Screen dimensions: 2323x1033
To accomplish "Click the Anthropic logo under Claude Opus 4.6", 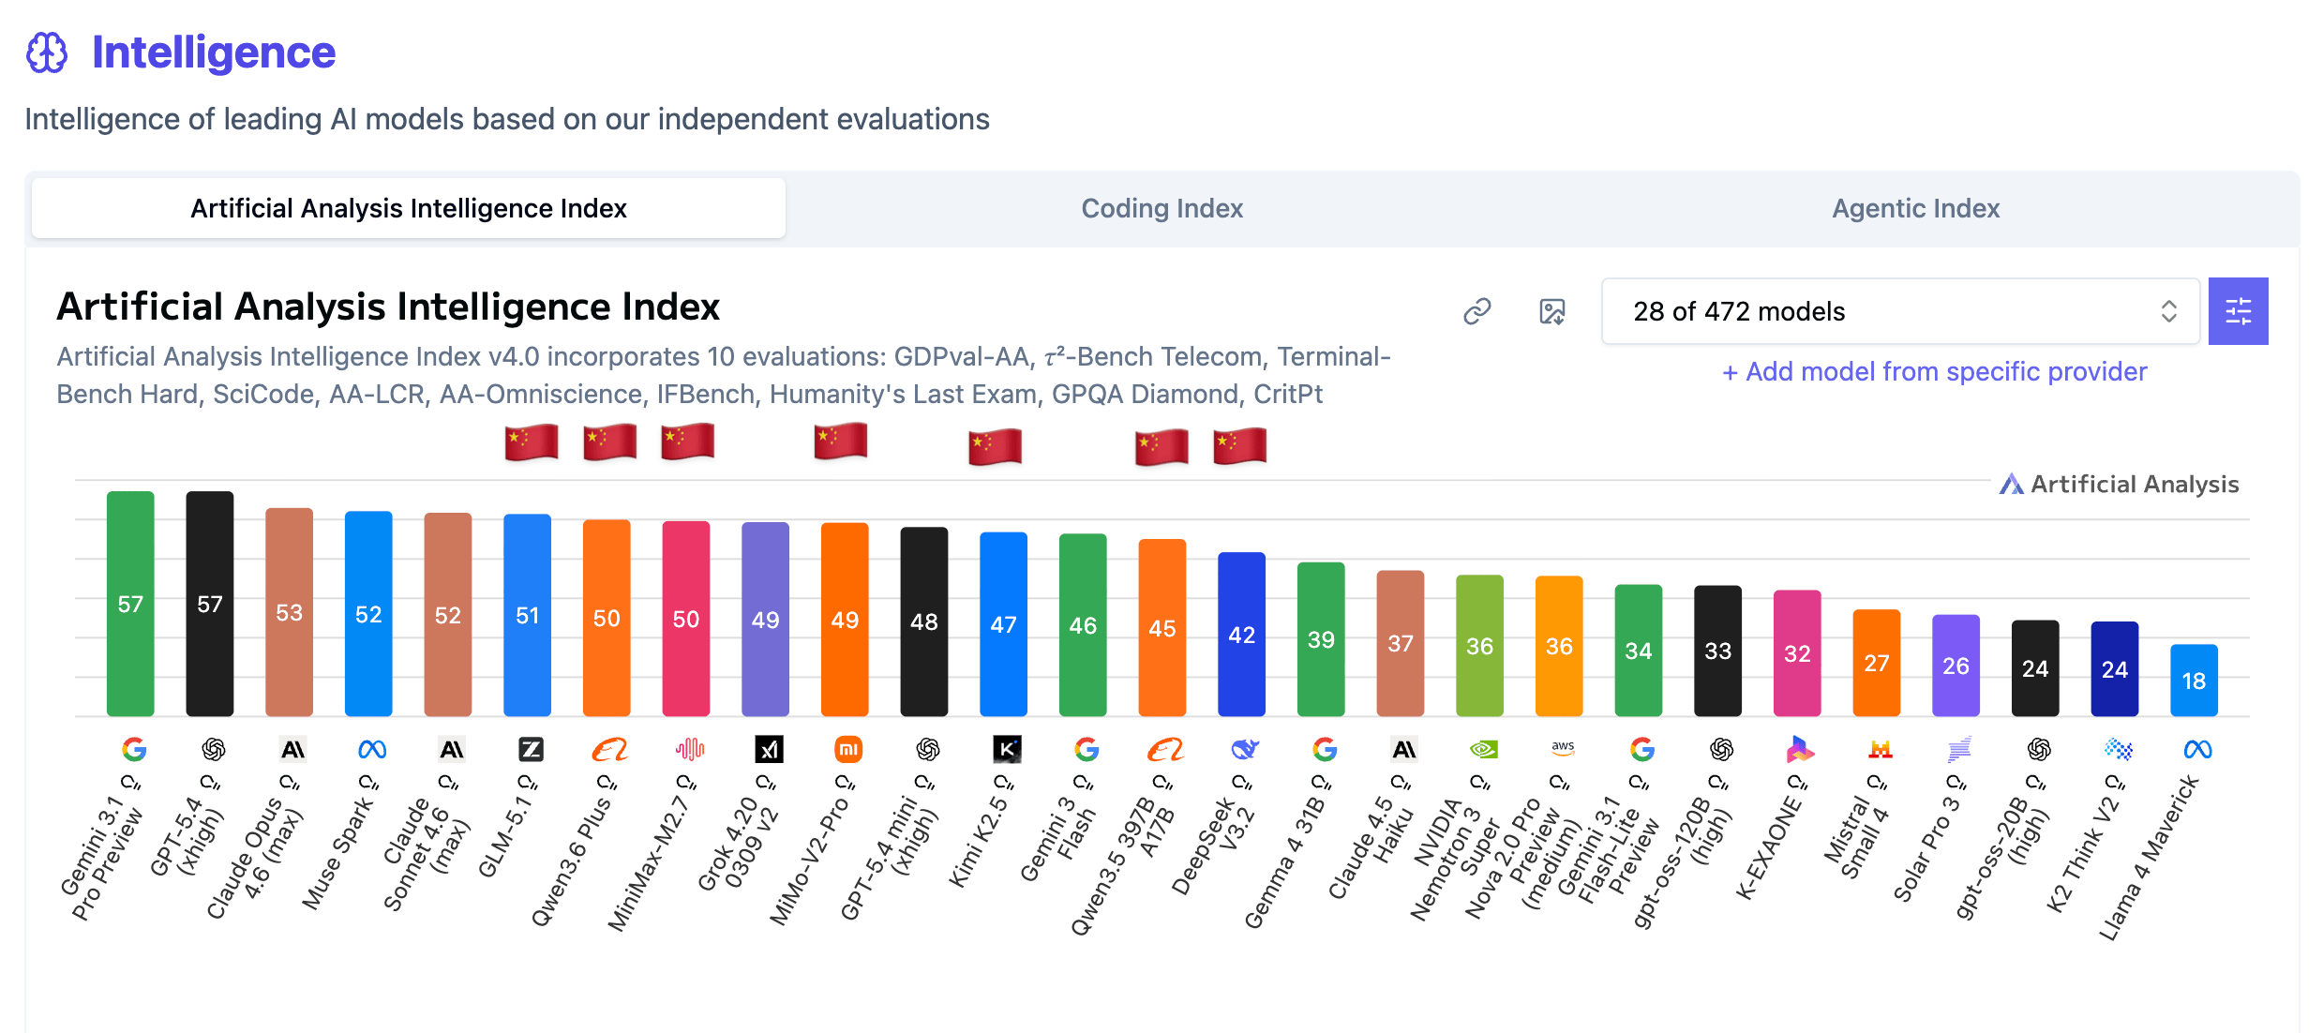I will click(292, 749).
